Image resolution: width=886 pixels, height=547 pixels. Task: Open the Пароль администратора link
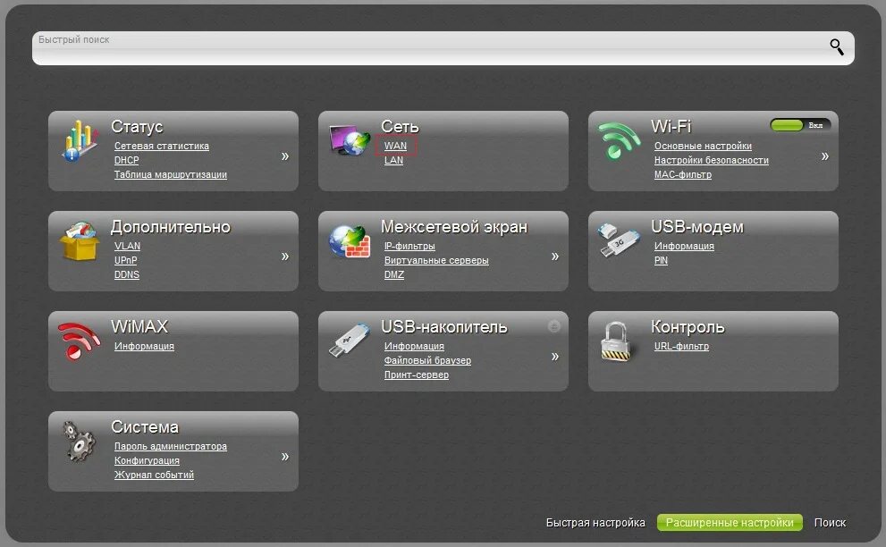click(x=171, y=446)
